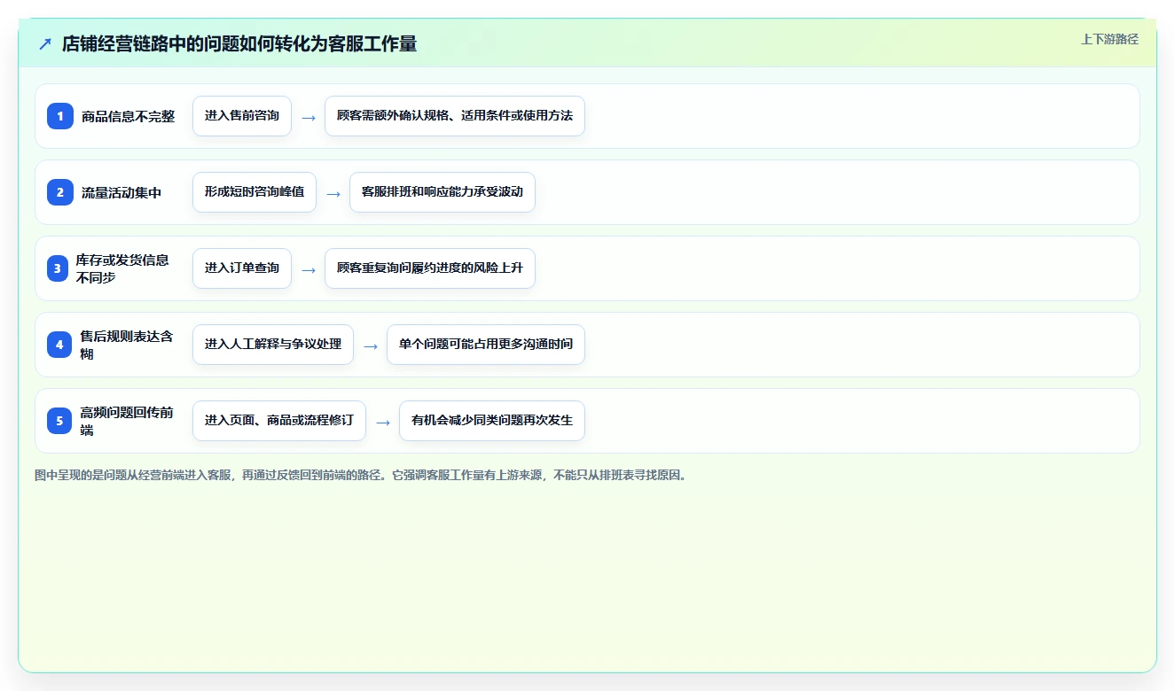Click the 商品信息不完整 row label

129,117
